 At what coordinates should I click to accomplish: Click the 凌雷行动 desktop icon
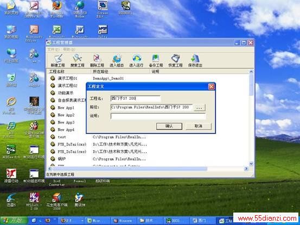[x=11, y=176]
